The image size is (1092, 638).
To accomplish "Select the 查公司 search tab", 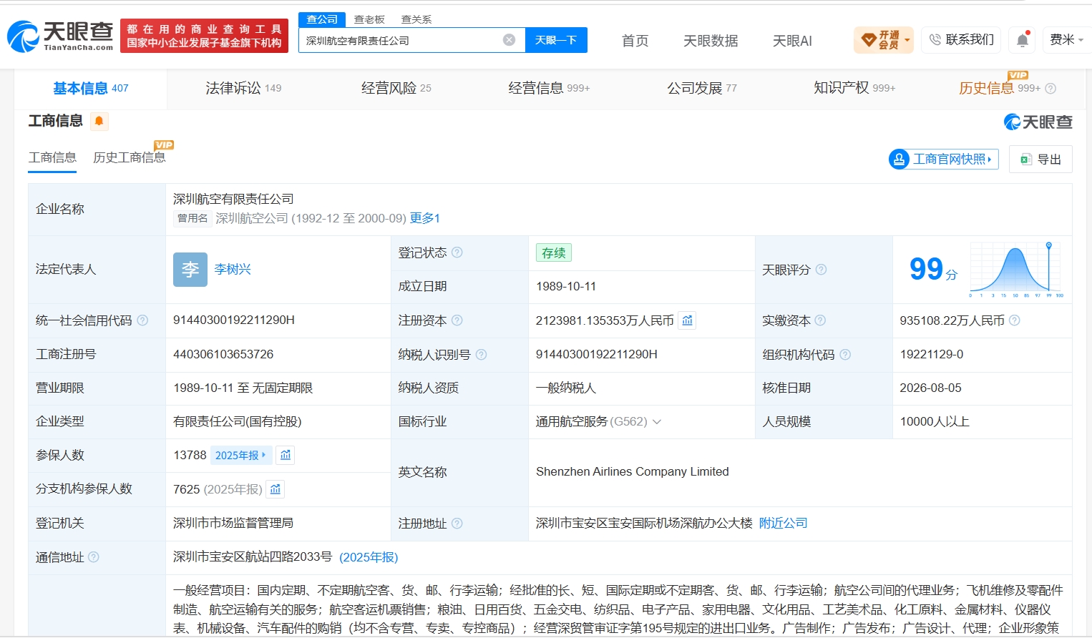I will pyautogui.click(x=322, y=19).
